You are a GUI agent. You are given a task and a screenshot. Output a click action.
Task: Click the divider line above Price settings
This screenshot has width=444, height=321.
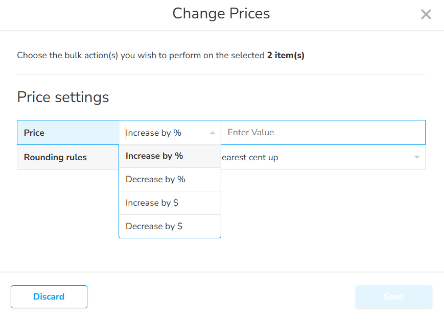221,75
